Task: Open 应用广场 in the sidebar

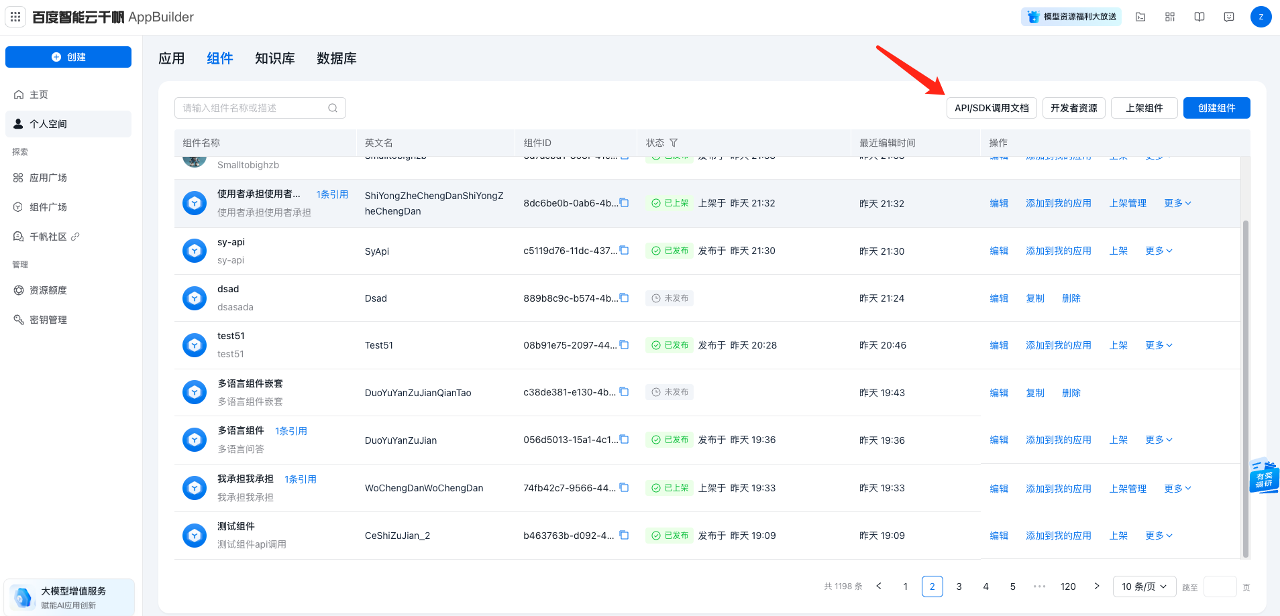Action: click(68, 178)
